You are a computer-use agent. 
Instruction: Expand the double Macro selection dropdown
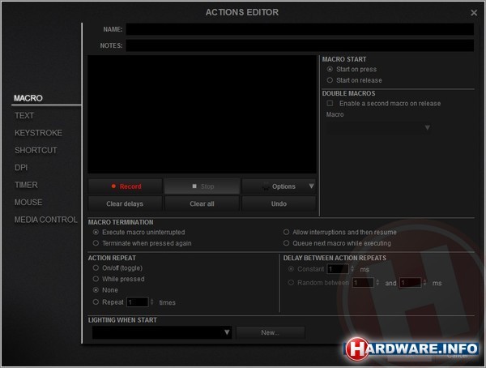tap(427, 127)
